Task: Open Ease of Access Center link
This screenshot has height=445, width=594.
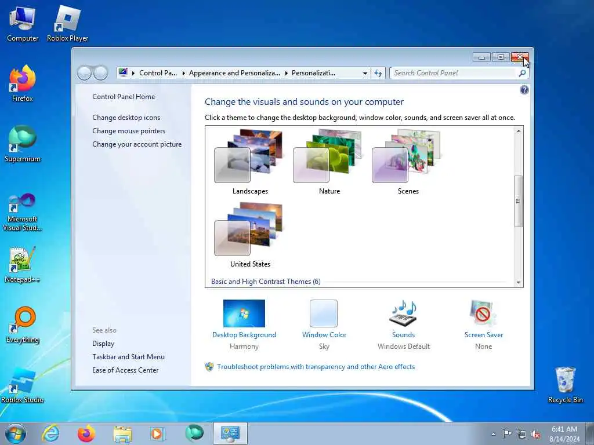Action: click(x=125, y=370)
